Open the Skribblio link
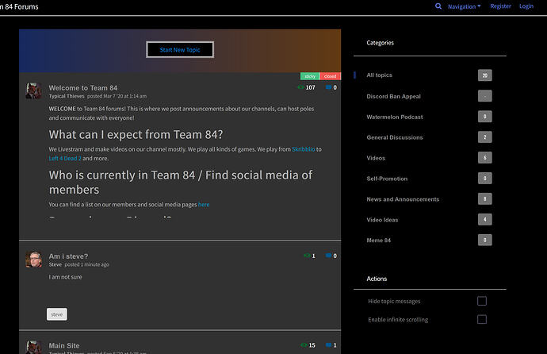The image size is (547, 354). [x=303, y=149]
